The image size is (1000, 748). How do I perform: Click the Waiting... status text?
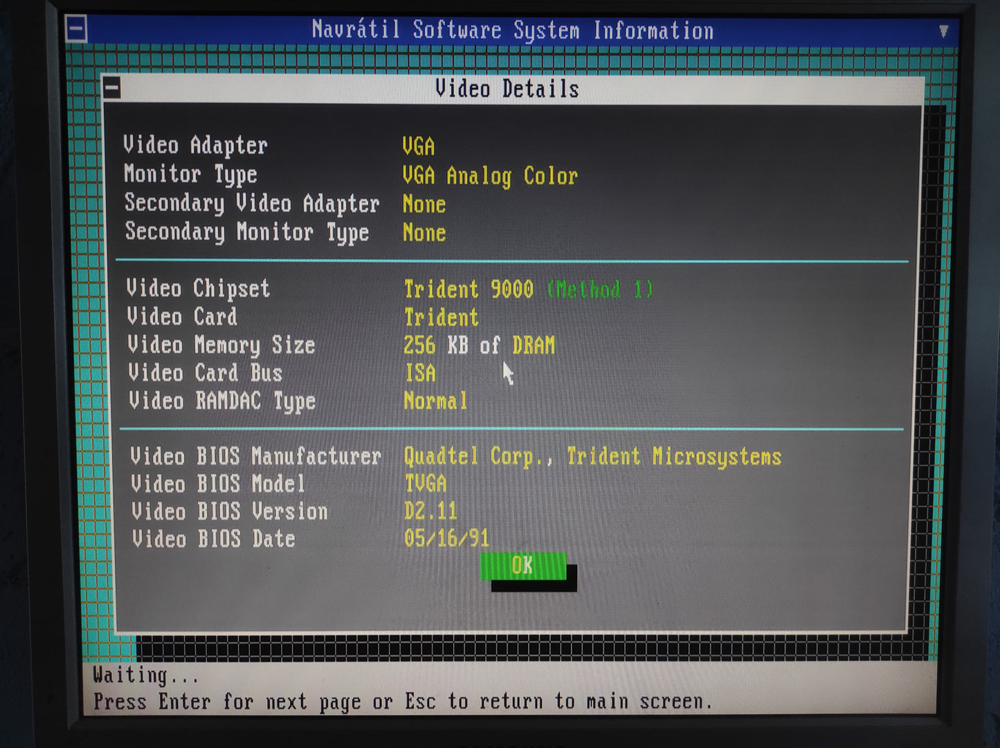point(145,675)
